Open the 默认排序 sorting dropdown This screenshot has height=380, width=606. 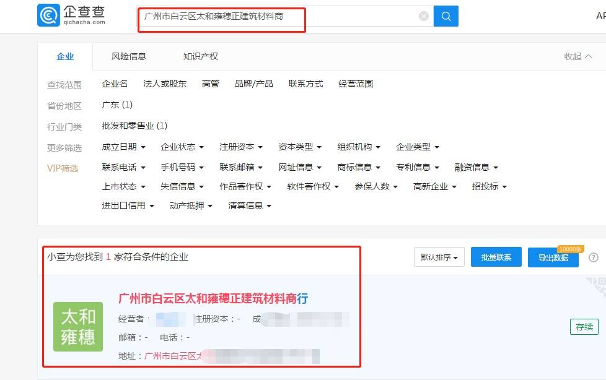[x=439, y=257]
